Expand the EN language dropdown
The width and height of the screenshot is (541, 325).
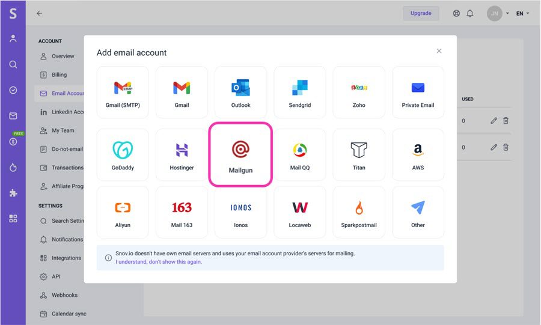pos(522,13)
